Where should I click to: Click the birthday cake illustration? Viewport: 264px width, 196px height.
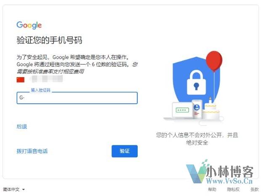211,109
